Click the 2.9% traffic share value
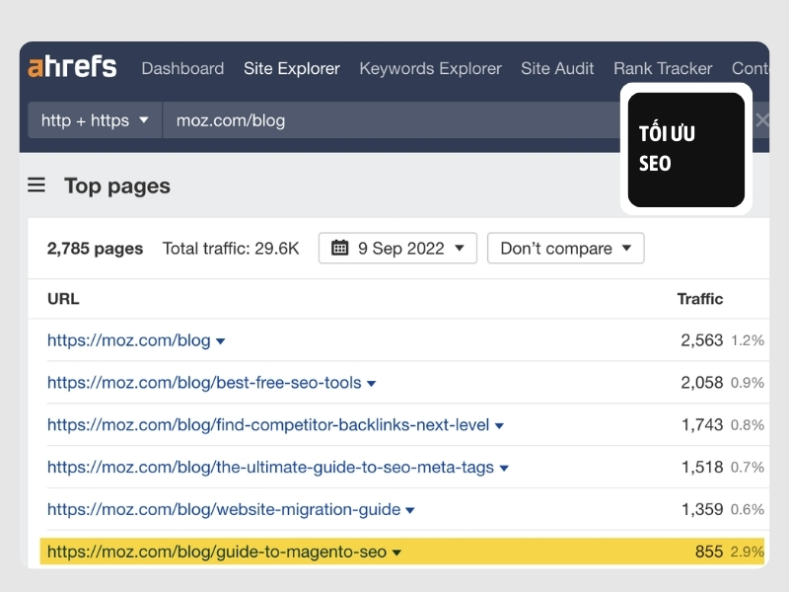The image size is (789, 592). click(748, 553)
